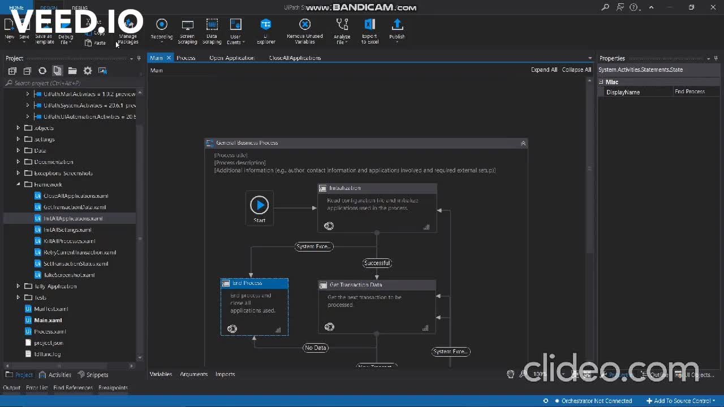Click the orchestrator refresh status icon

pos(545,401)
